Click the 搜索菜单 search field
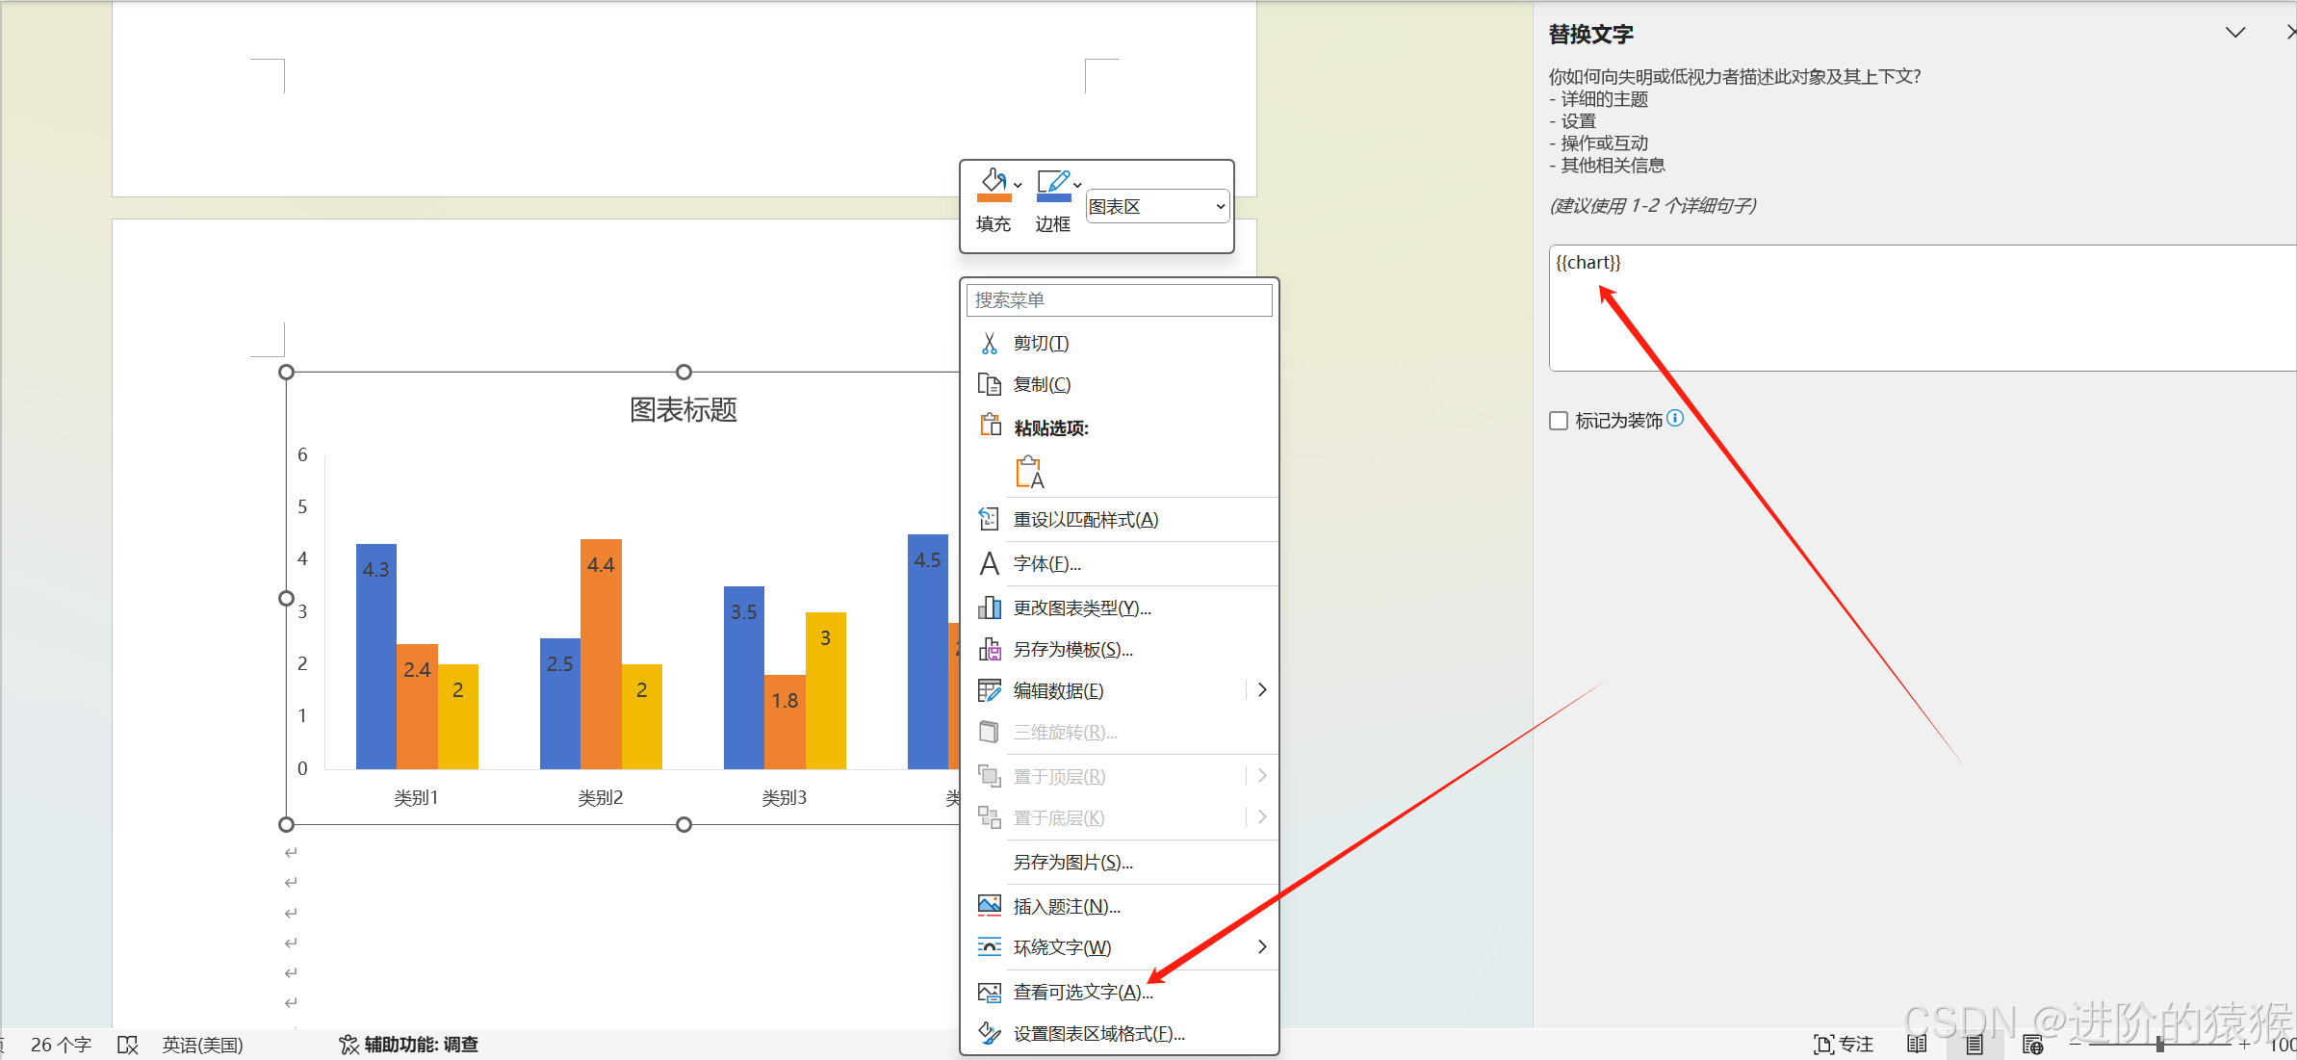The width and height of the screenshot is (2297, 1060). [1119, 300]
